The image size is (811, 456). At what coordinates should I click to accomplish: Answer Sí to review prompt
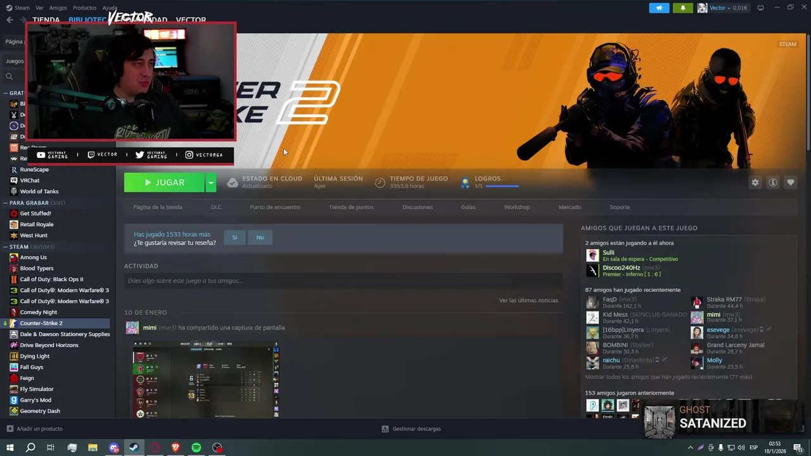[x=234, y=237]
